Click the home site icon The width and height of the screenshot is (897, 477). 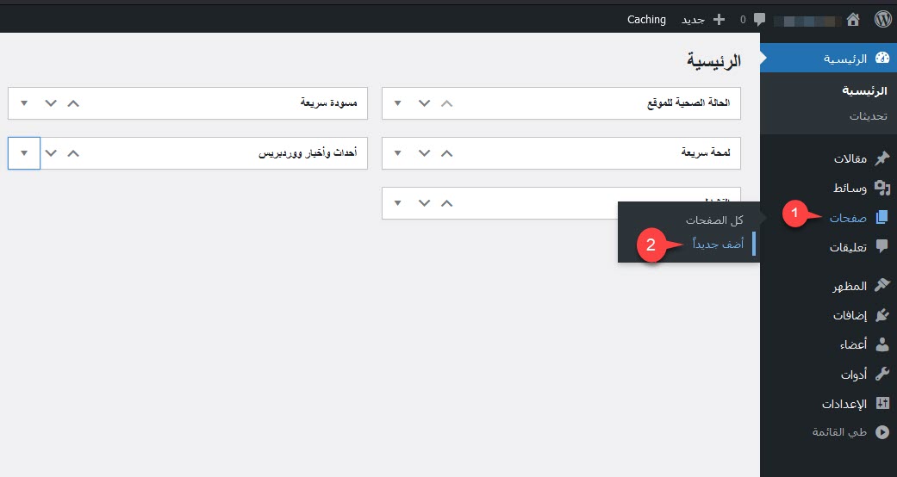click(853, 19)
